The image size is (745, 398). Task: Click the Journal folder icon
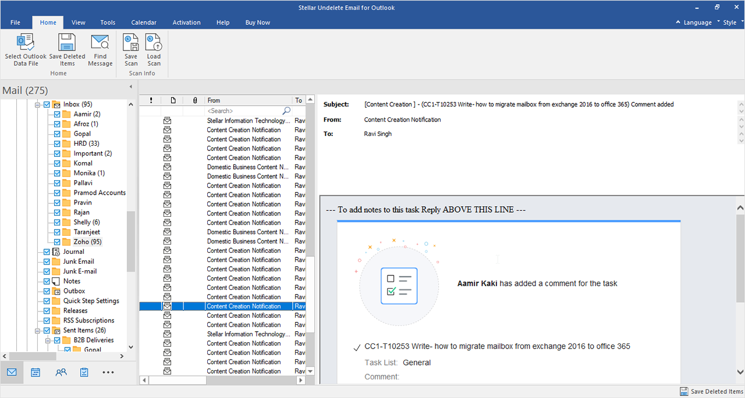tap(56, 252)
